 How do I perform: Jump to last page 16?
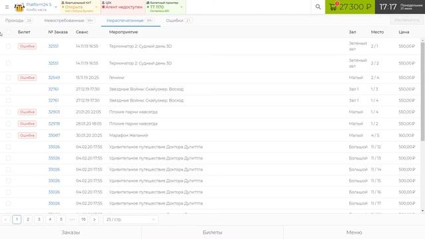84,220
